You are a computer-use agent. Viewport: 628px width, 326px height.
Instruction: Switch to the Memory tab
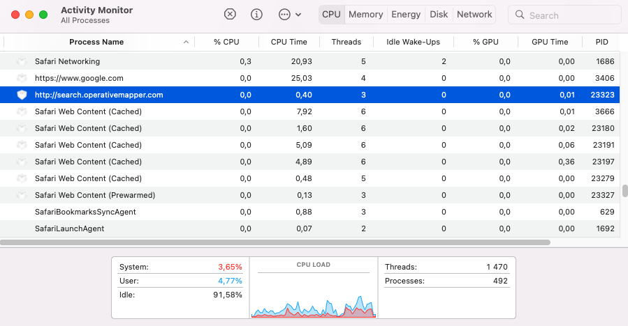tap(365, 15)
